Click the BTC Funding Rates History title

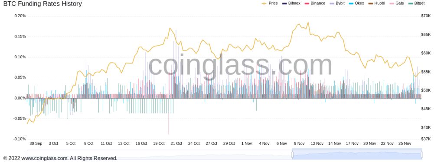coord(42,3)
